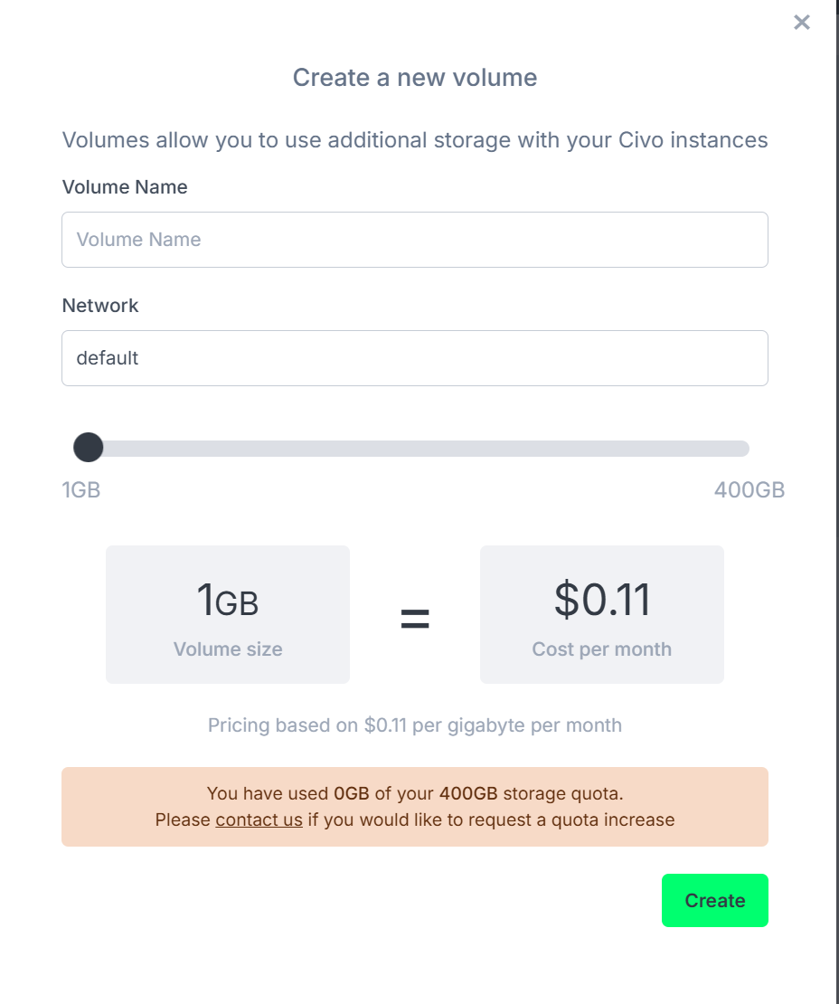Image resolution: width=839 pixels, height=1004 pixels.
Task: Click the 400GB maximum slider label
Action: 747,489
